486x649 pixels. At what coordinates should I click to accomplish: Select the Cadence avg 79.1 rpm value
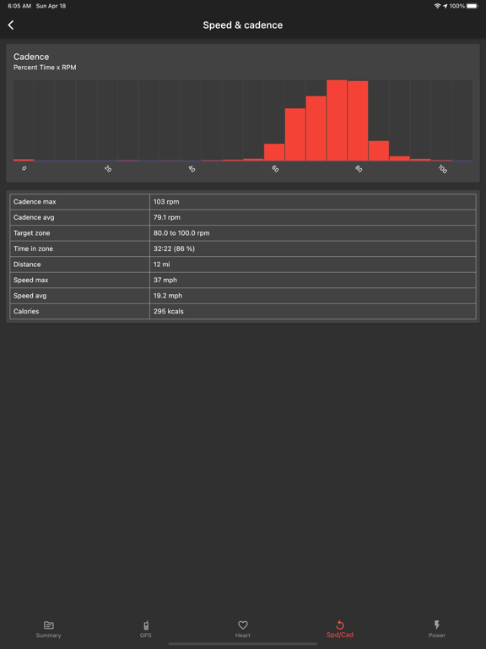(x=167, y=217)
